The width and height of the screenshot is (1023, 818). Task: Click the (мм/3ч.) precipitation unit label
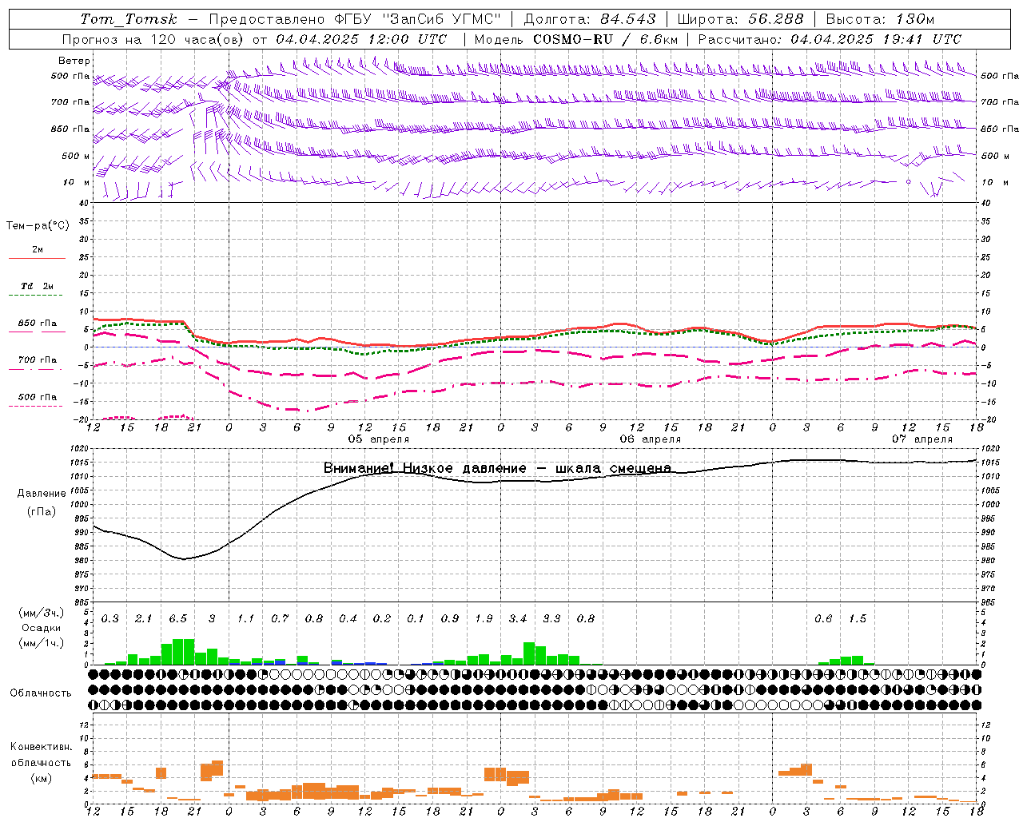(42, 613)
